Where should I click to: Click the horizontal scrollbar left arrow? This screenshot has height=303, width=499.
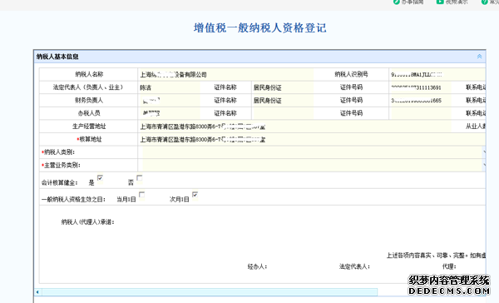[37, 292]
